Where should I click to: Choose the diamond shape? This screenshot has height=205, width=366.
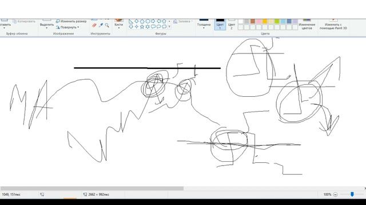tap(137, 22)
